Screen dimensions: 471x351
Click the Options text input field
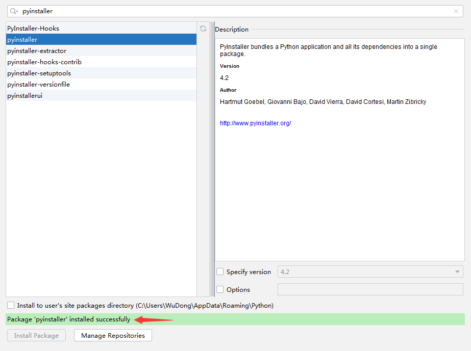(370, 289)
